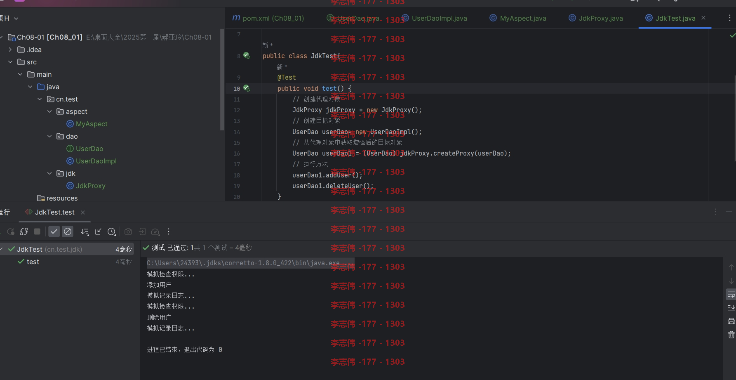Click the Run panel options kebab icon
The image size is (736, 380).
tap(715, 212)
